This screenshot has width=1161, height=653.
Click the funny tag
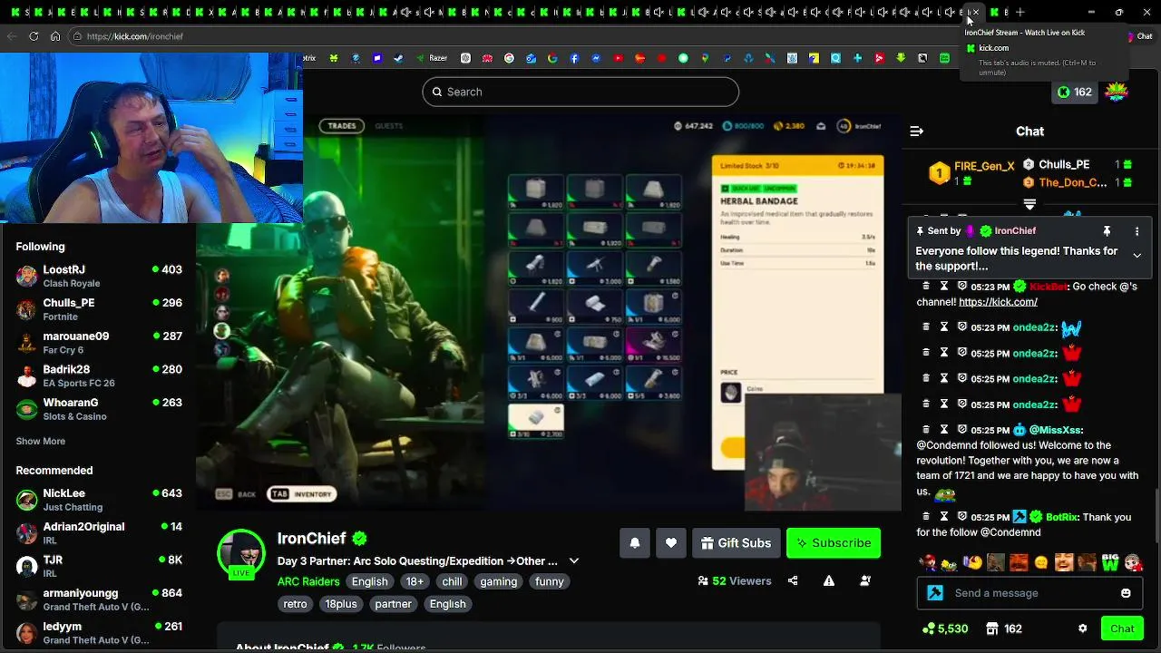(549, 581)
